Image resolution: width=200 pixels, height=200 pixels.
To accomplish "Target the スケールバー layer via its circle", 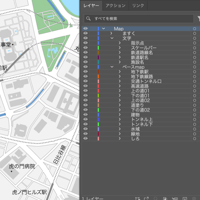I will click(194, 48).
